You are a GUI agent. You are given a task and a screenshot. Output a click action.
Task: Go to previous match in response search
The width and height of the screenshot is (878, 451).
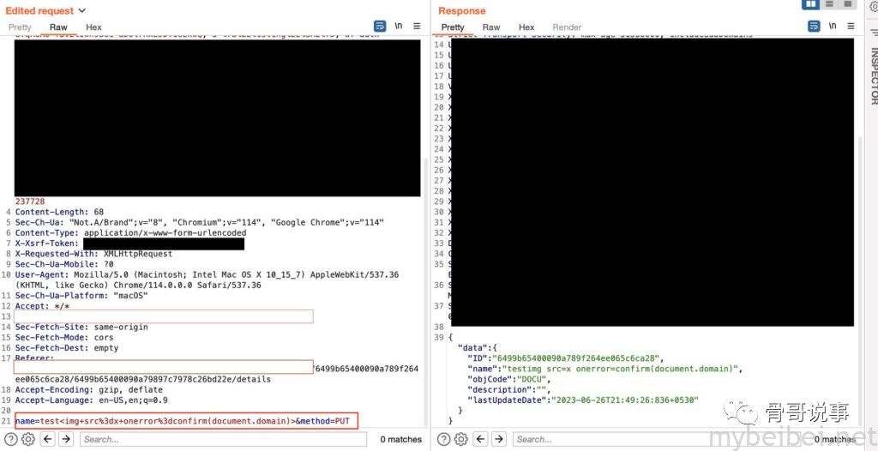481,439
